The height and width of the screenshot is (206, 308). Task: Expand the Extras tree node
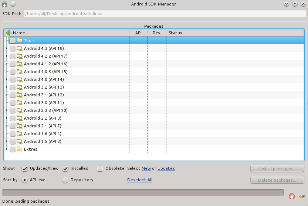pos(7,149)
